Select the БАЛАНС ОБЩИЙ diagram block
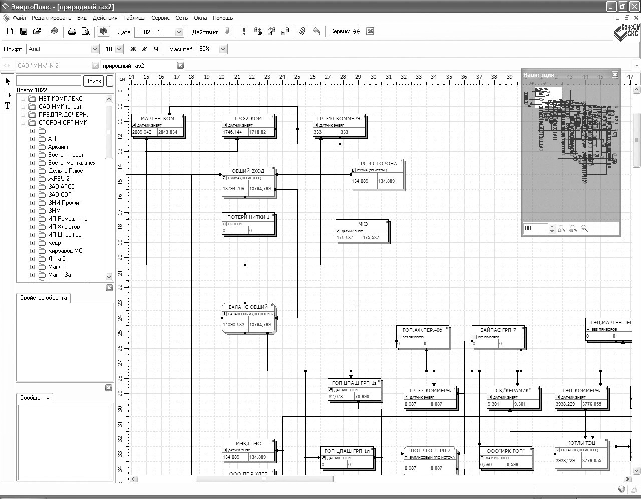 pyautogui.click(x=249, y=318)
